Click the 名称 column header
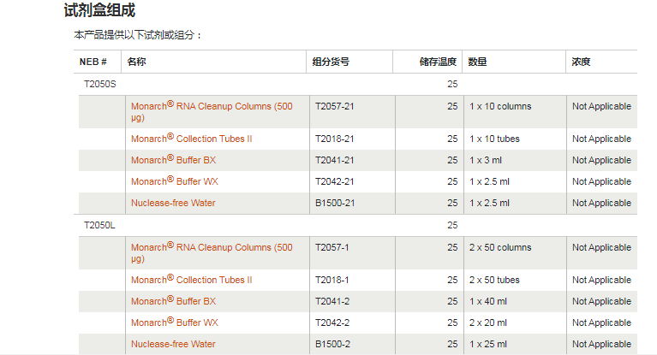 136,62
